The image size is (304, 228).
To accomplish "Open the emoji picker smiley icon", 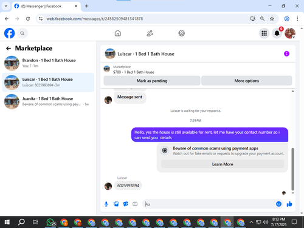I will (x=278, y=204).
